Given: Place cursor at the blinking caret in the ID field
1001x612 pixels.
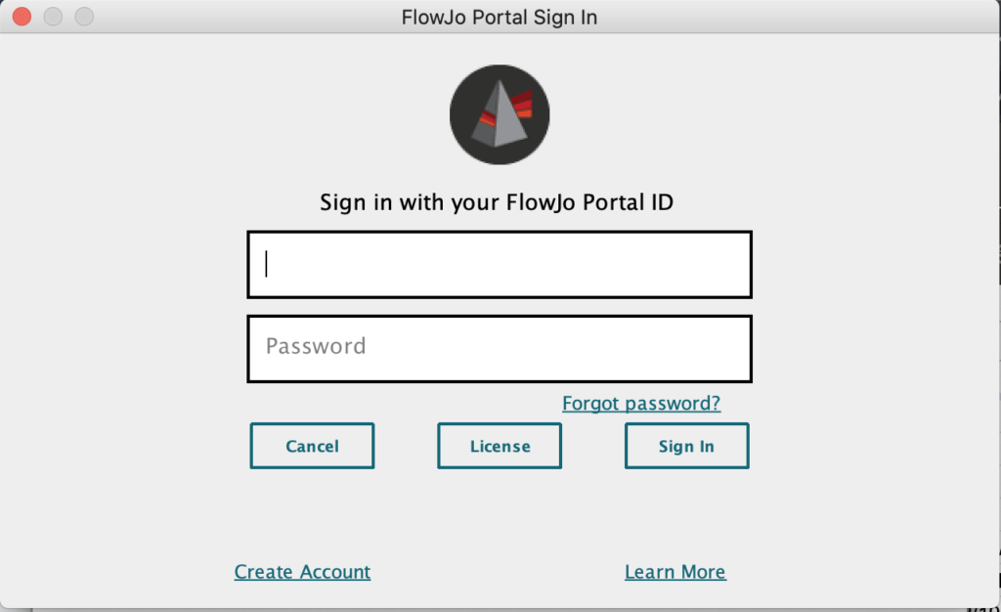Looking at the screenshot, I should 266,264.
